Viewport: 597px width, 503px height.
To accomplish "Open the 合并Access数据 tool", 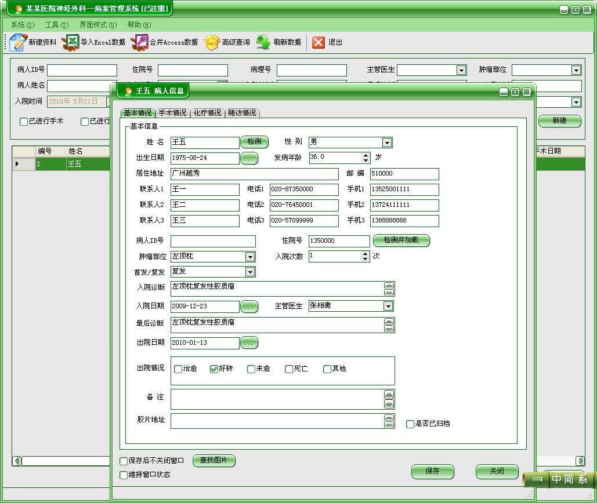I will coord(140,42).
